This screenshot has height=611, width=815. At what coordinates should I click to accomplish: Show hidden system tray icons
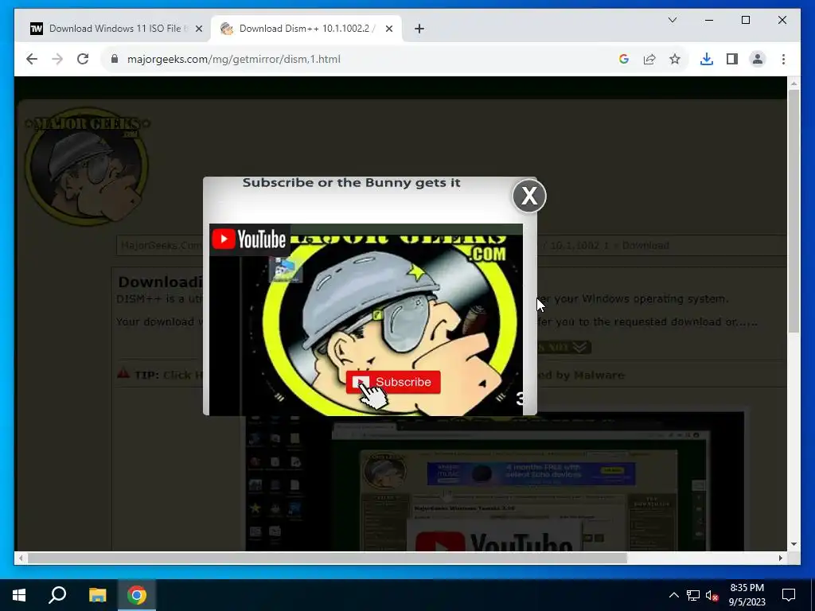[673, 595]
